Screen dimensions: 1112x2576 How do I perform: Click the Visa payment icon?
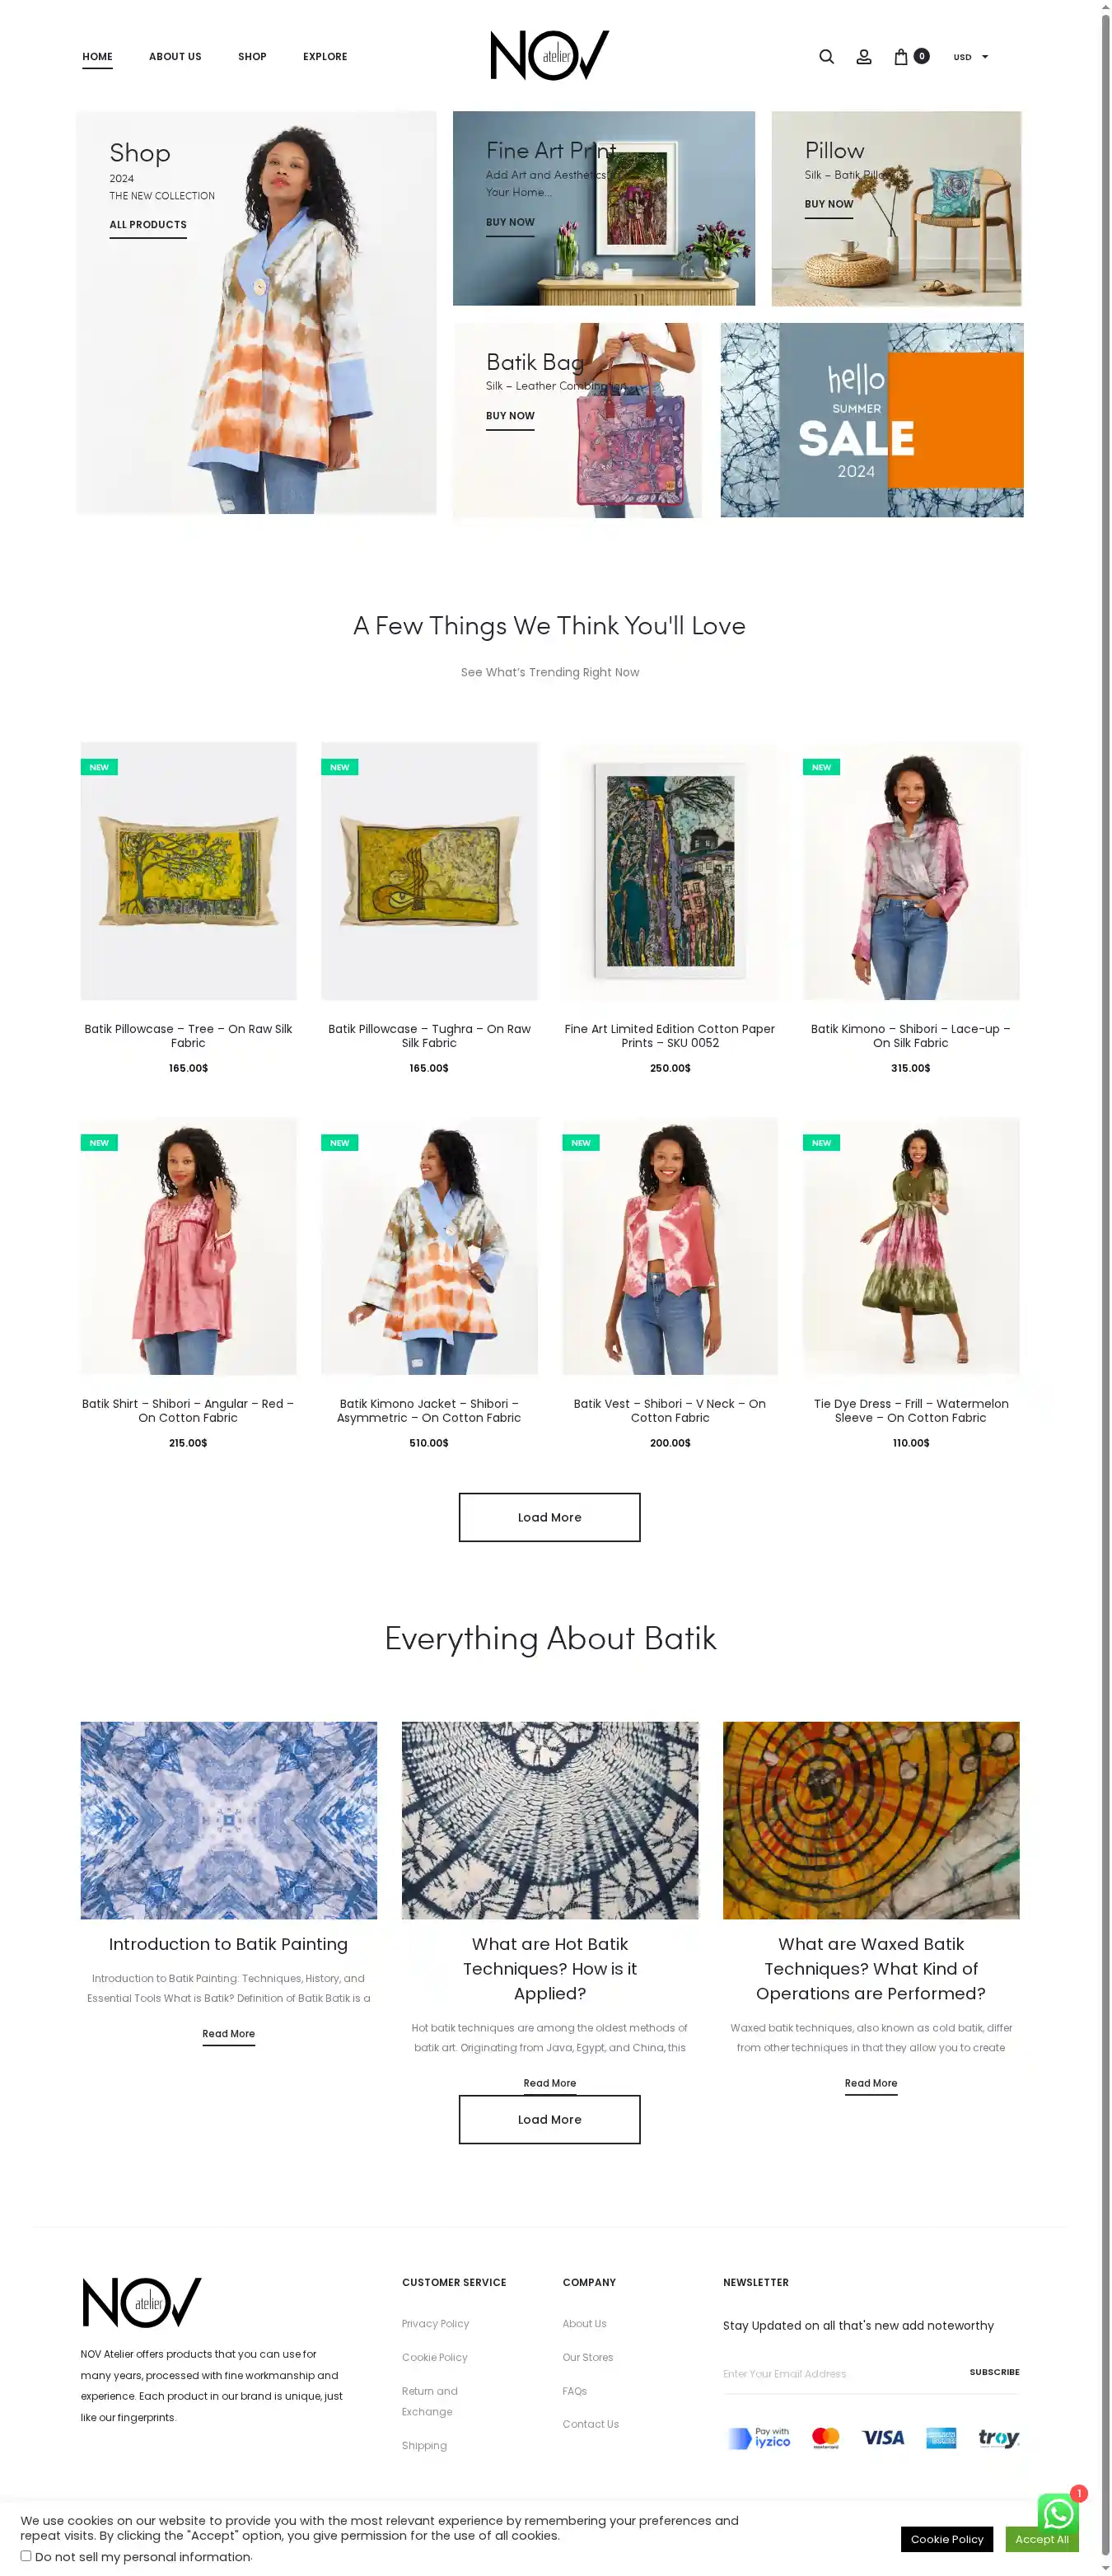tap(883, 2438)
